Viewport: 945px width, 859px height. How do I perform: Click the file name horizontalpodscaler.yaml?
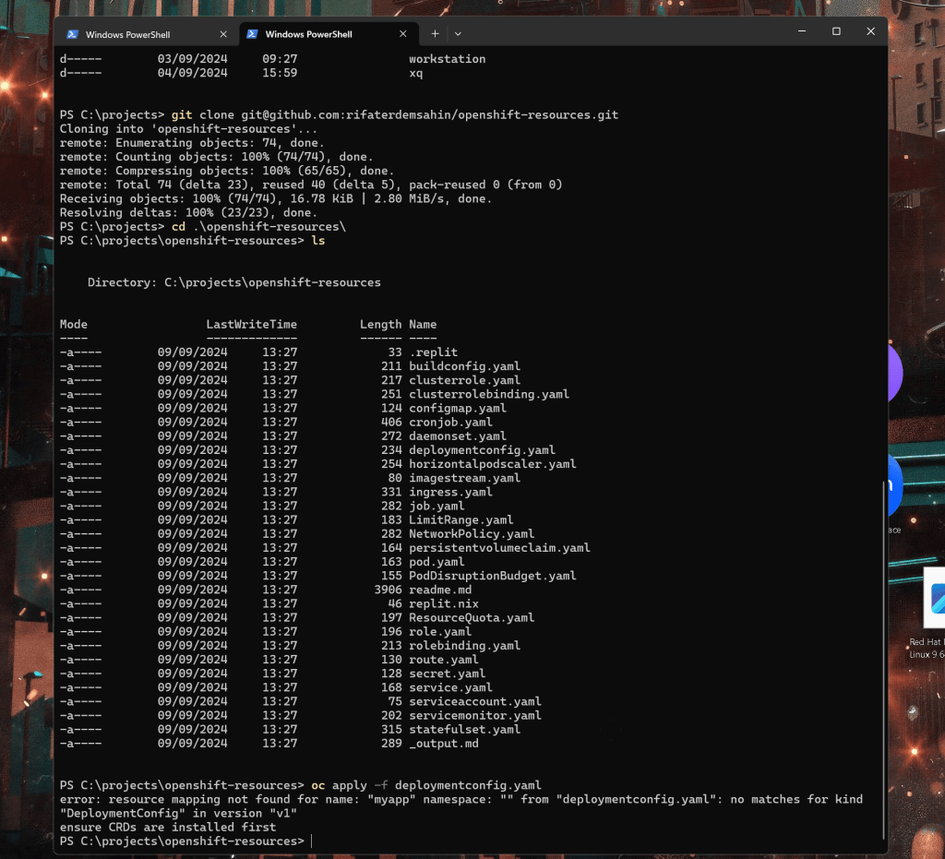[x=493, y=464]
